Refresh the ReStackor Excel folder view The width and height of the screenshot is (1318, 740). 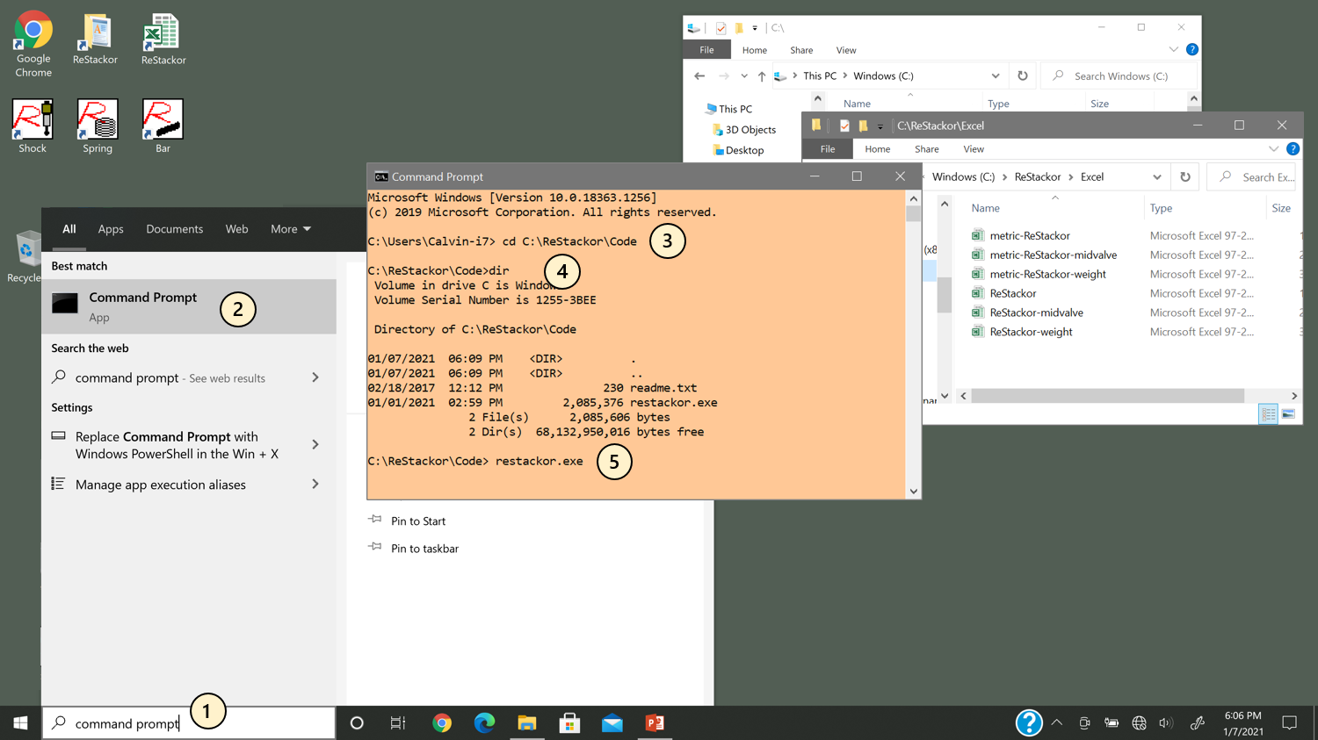click(1185, 176)
